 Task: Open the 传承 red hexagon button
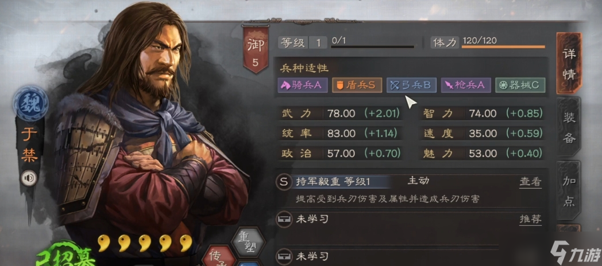point(219,257)
